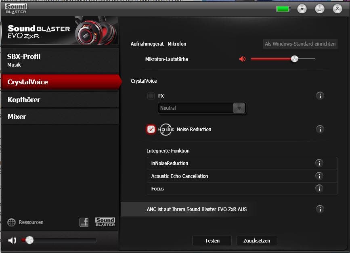The image size is (350, 253).
Task: Mute the microphone via red speaker icon
Action: (x=242, y=59)
